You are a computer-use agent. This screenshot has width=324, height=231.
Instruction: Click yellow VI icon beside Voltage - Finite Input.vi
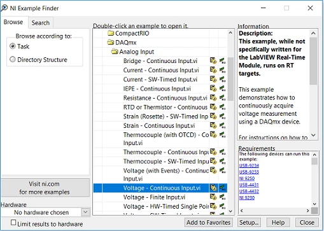click(213, 197)
